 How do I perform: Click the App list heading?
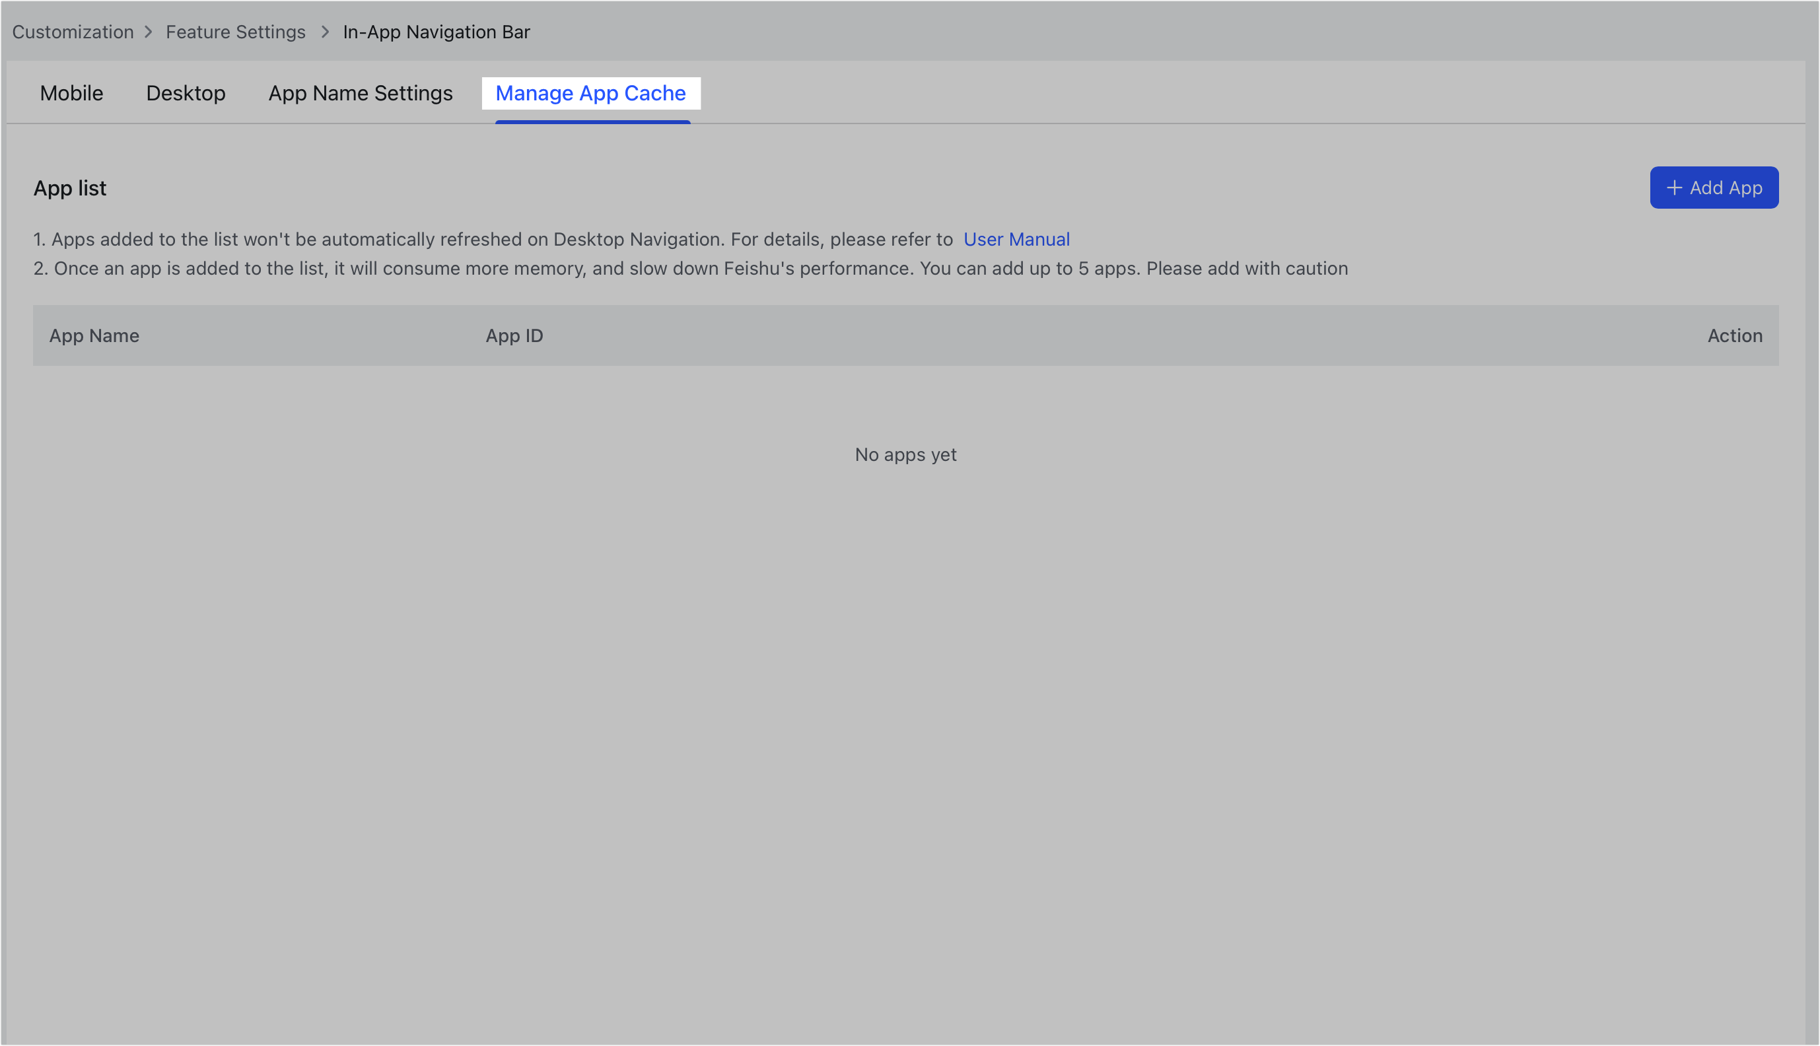(x=69, y=188)
